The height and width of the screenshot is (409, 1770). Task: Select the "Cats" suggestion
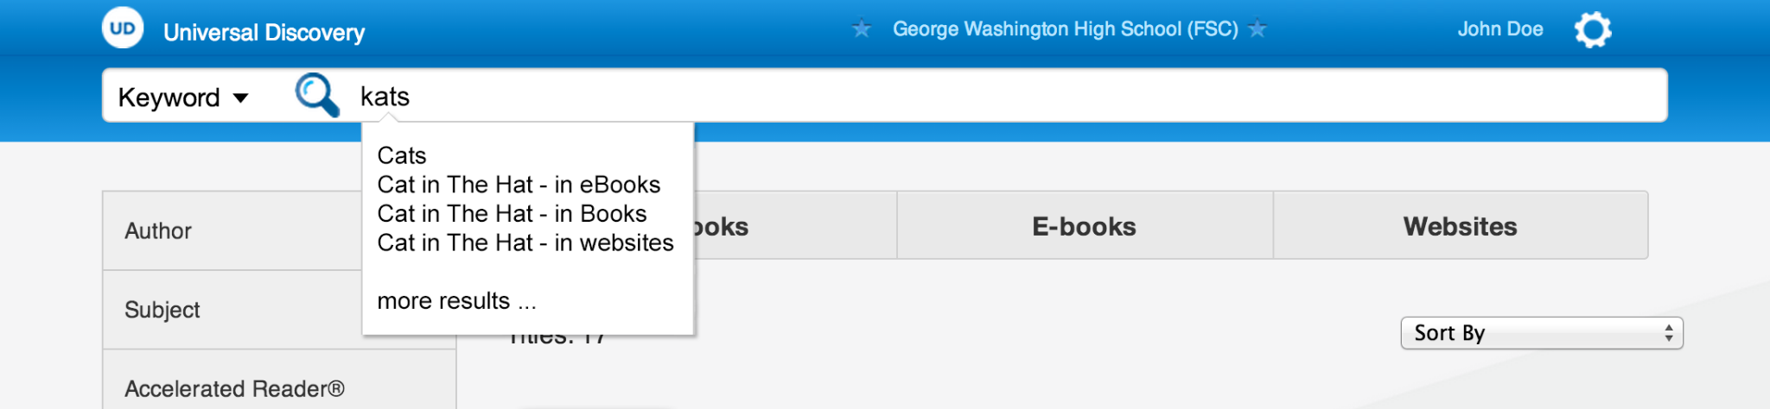[x=402, y=155]
